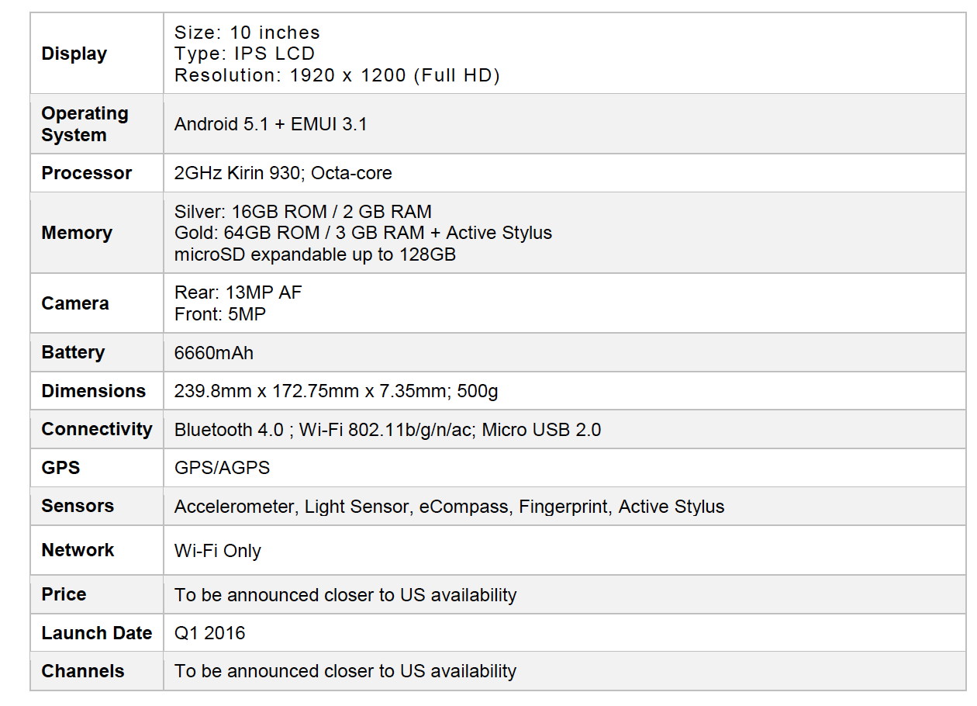The image size is (977, 706).
Task: Click the GPS/AGPS value cell
Action: click(223, 469)
